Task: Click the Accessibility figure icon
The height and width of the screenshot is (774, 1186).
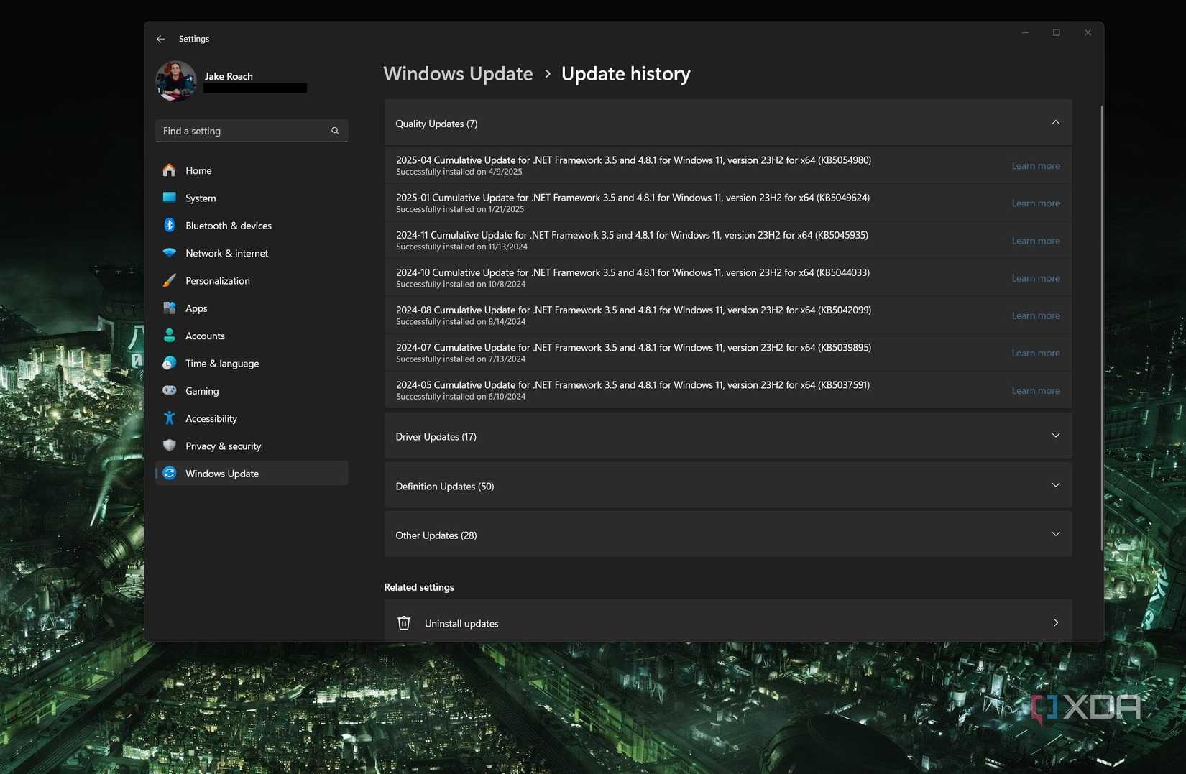Action: [170, 418]
